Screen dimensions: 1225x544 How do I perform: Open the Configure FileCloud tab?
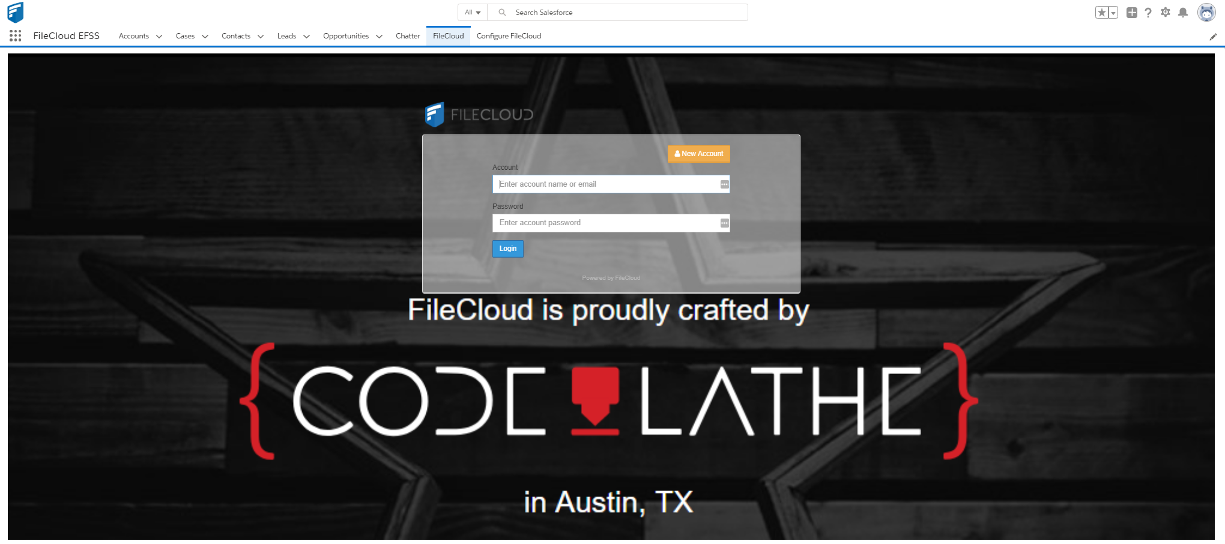click(x=509, y=36)
